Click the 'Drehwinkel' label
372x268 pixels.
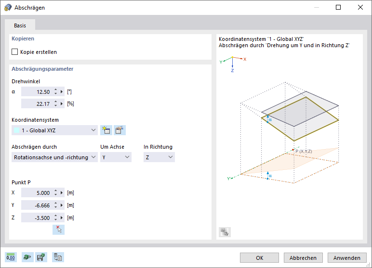point(26,81)
